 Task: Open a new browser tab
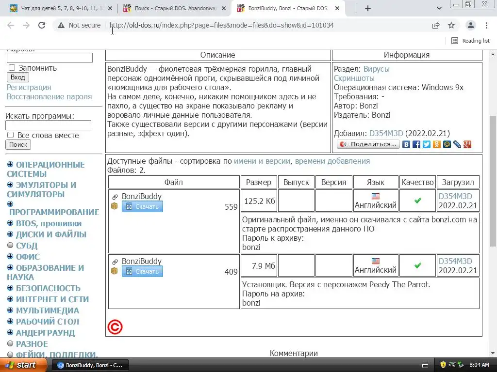(368, 8)
